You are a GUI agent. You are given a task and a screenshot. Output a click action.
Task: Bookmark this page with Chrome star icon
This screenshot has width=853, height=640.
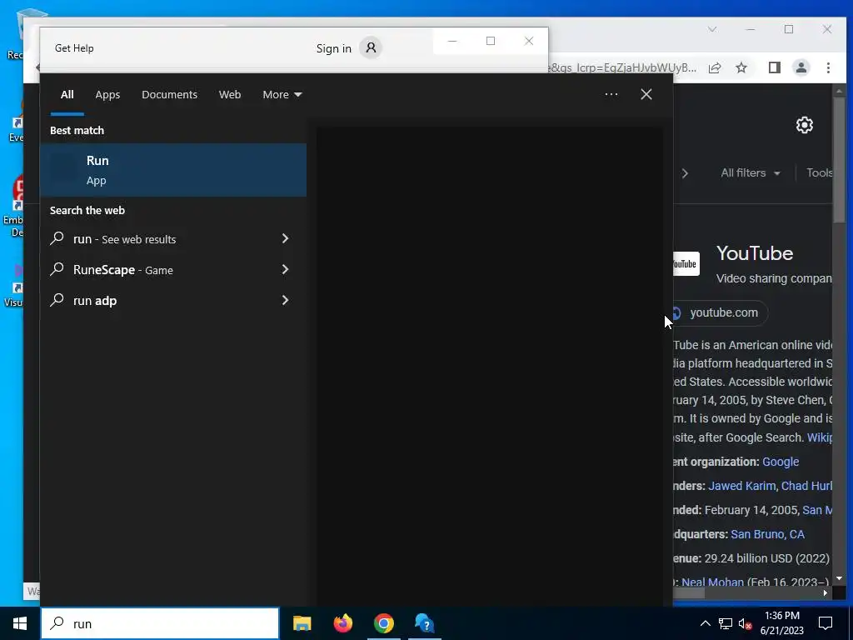coord(741,67)
